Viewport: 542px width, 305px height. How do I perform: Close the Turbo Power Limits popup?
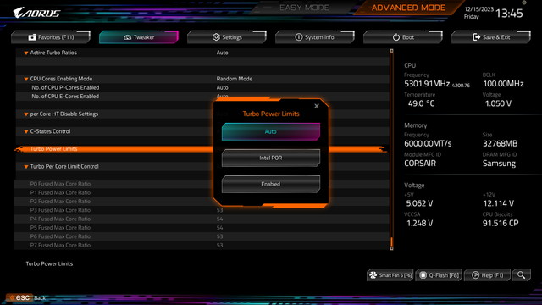[317, 106]
